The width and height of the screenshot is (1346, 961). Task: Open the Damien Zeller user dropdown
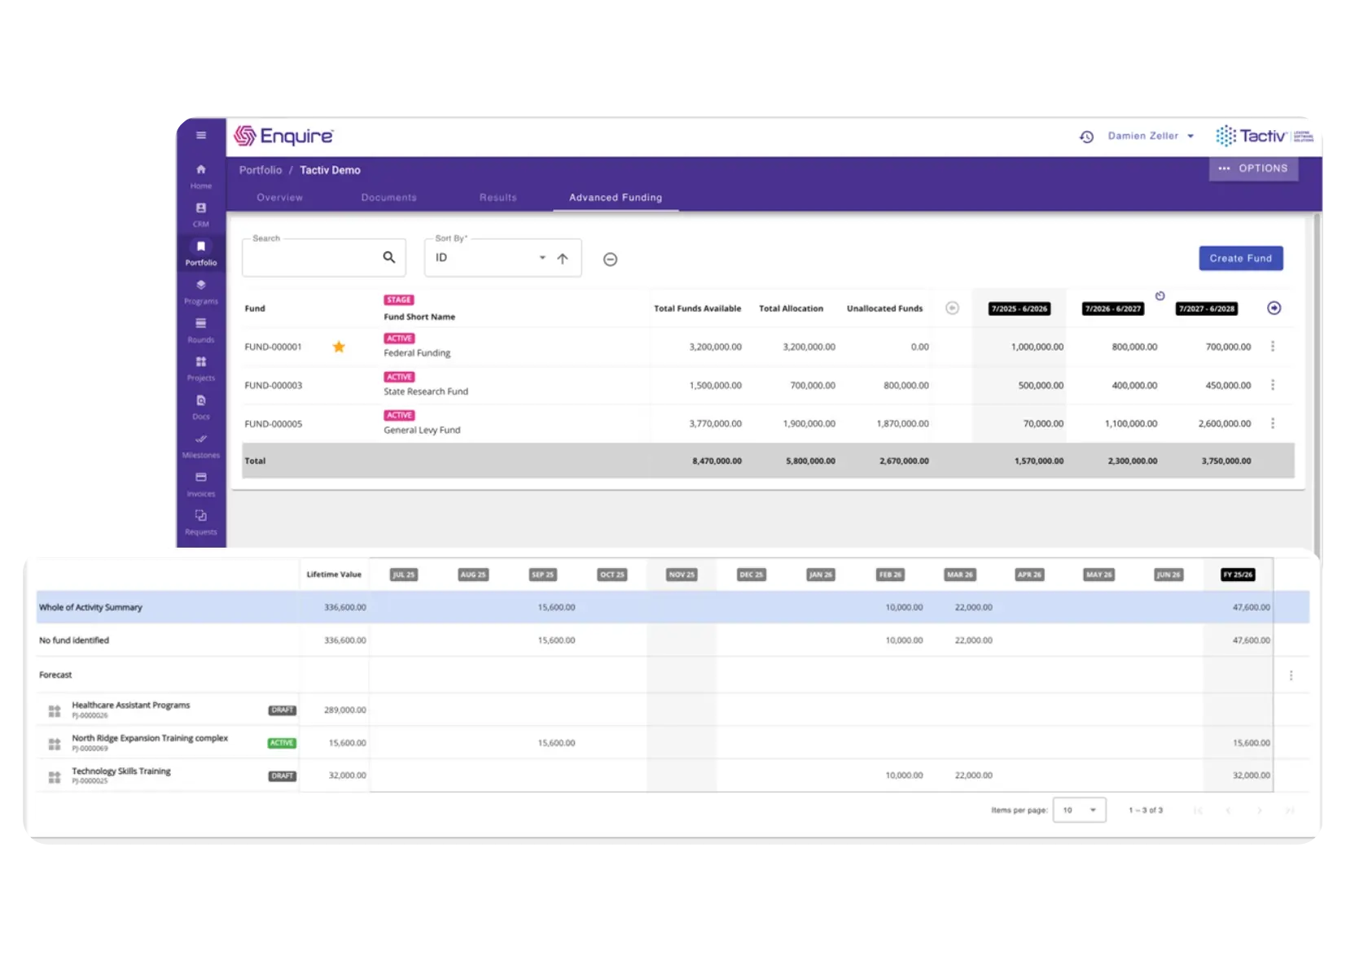coord(1151,136)
